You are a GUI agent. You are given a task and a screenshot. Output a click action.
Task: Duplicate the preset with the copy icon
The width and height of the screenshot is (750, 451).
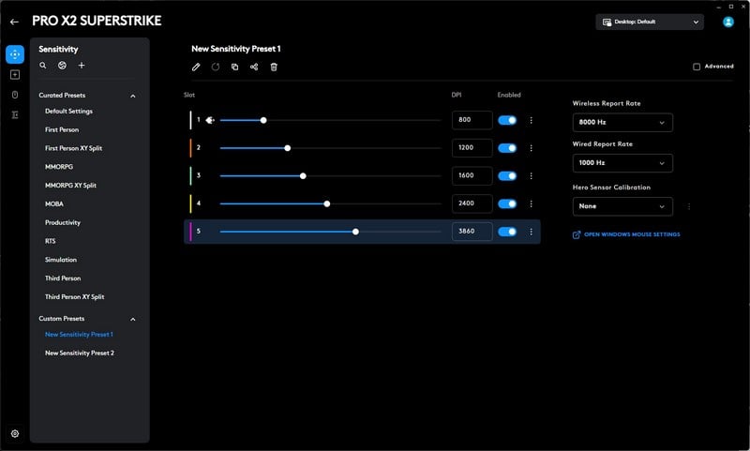click(235, 67)
